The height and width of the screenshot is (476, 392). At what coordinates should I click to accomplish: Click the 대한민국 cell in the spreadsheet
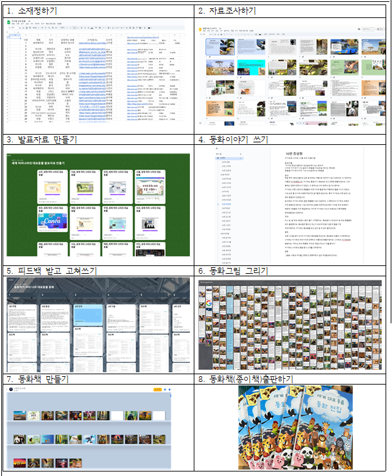[51, 49]
